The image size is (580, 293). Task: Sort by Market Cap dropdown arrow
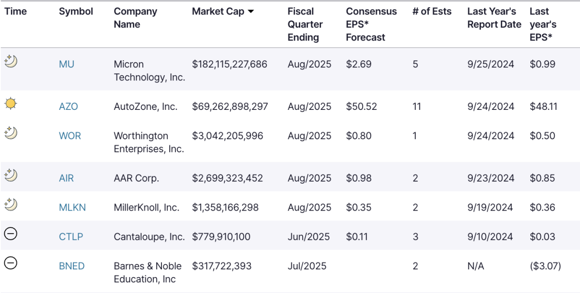coord(250,12)
